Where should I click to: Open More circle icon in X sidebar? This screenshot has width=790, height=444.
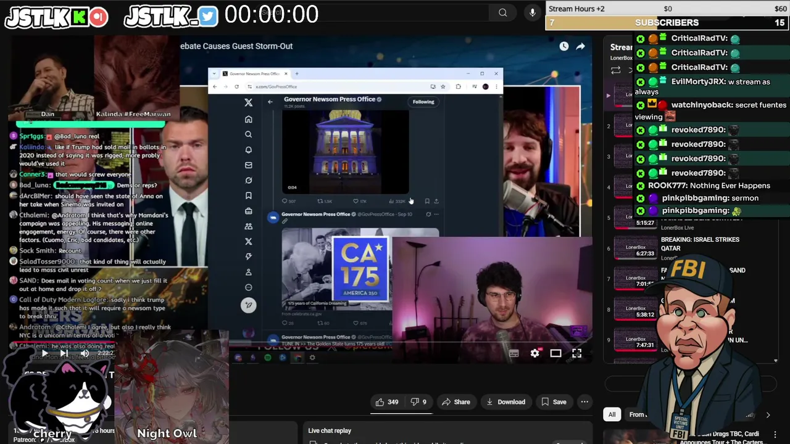(x=249, y=287)
